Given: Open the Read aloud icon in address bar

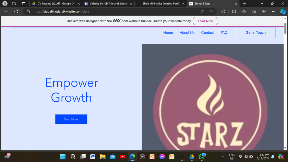Looking at the screenshot, I should (x=202, y=11).
